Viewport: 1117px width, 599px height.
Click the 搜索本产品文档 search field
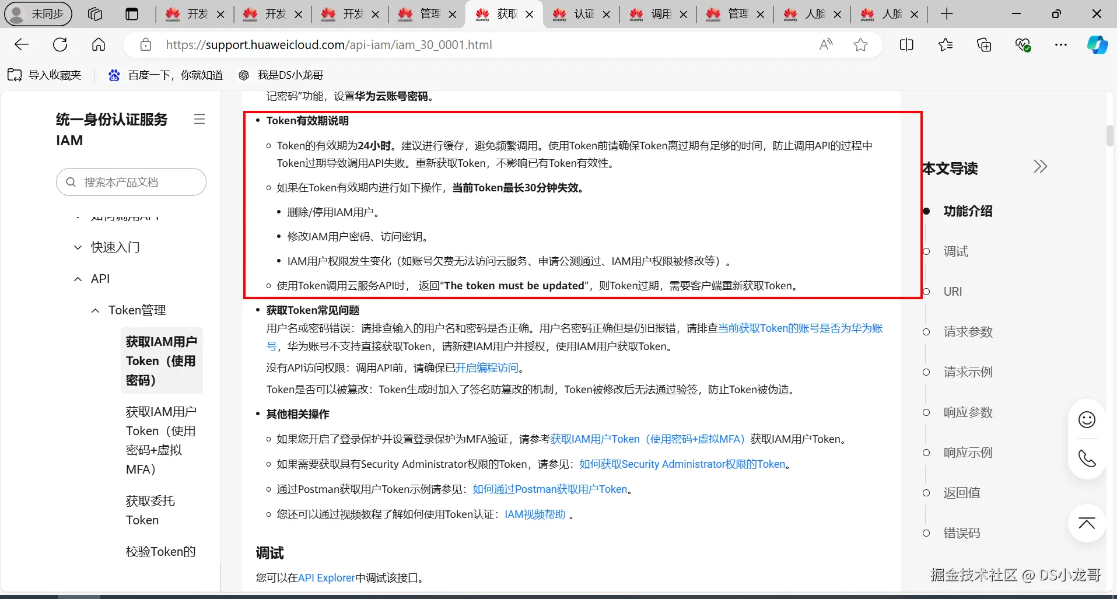131,182
